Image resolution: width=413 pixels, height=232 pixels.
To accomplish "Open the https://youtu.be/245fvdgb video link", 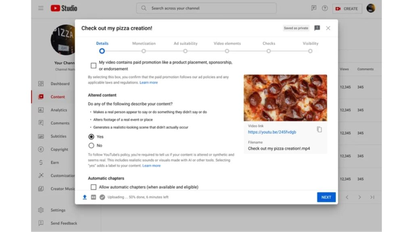I will [x=272, y=132].
